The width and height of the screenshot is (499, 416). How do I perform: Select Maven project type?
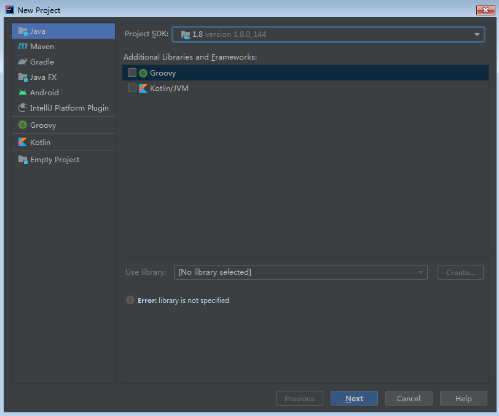click(x=63, y=47)
